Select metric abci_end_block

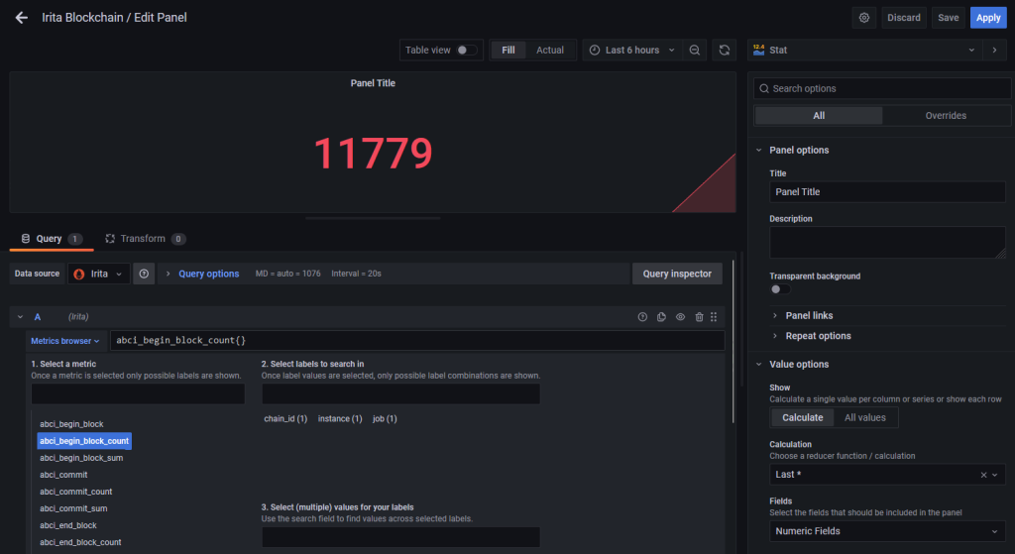point(68,525)
